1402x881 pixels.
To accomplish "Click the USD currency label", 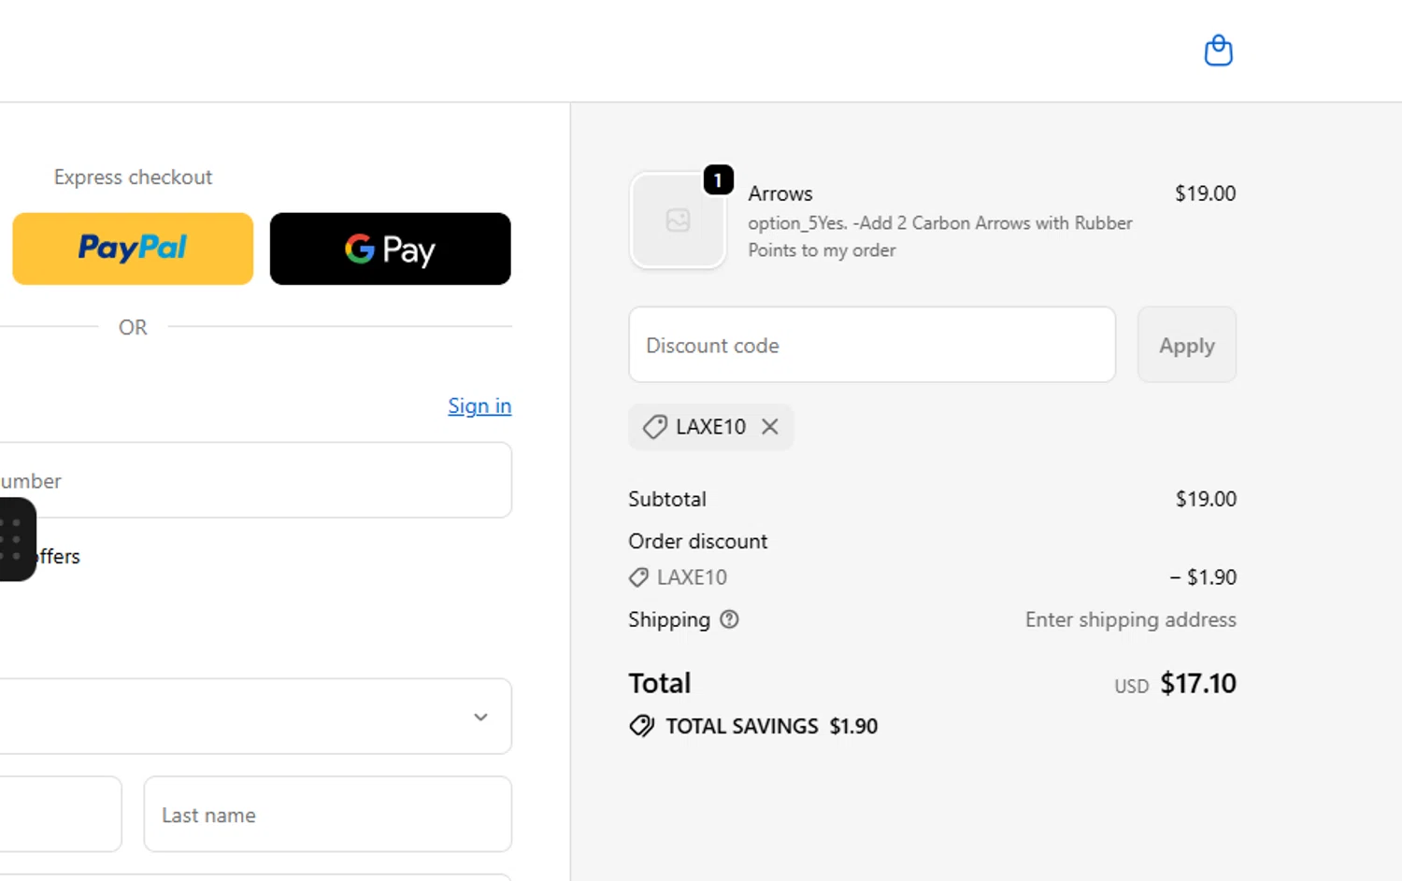I will pyautogui.click(x=1131, y=686).
